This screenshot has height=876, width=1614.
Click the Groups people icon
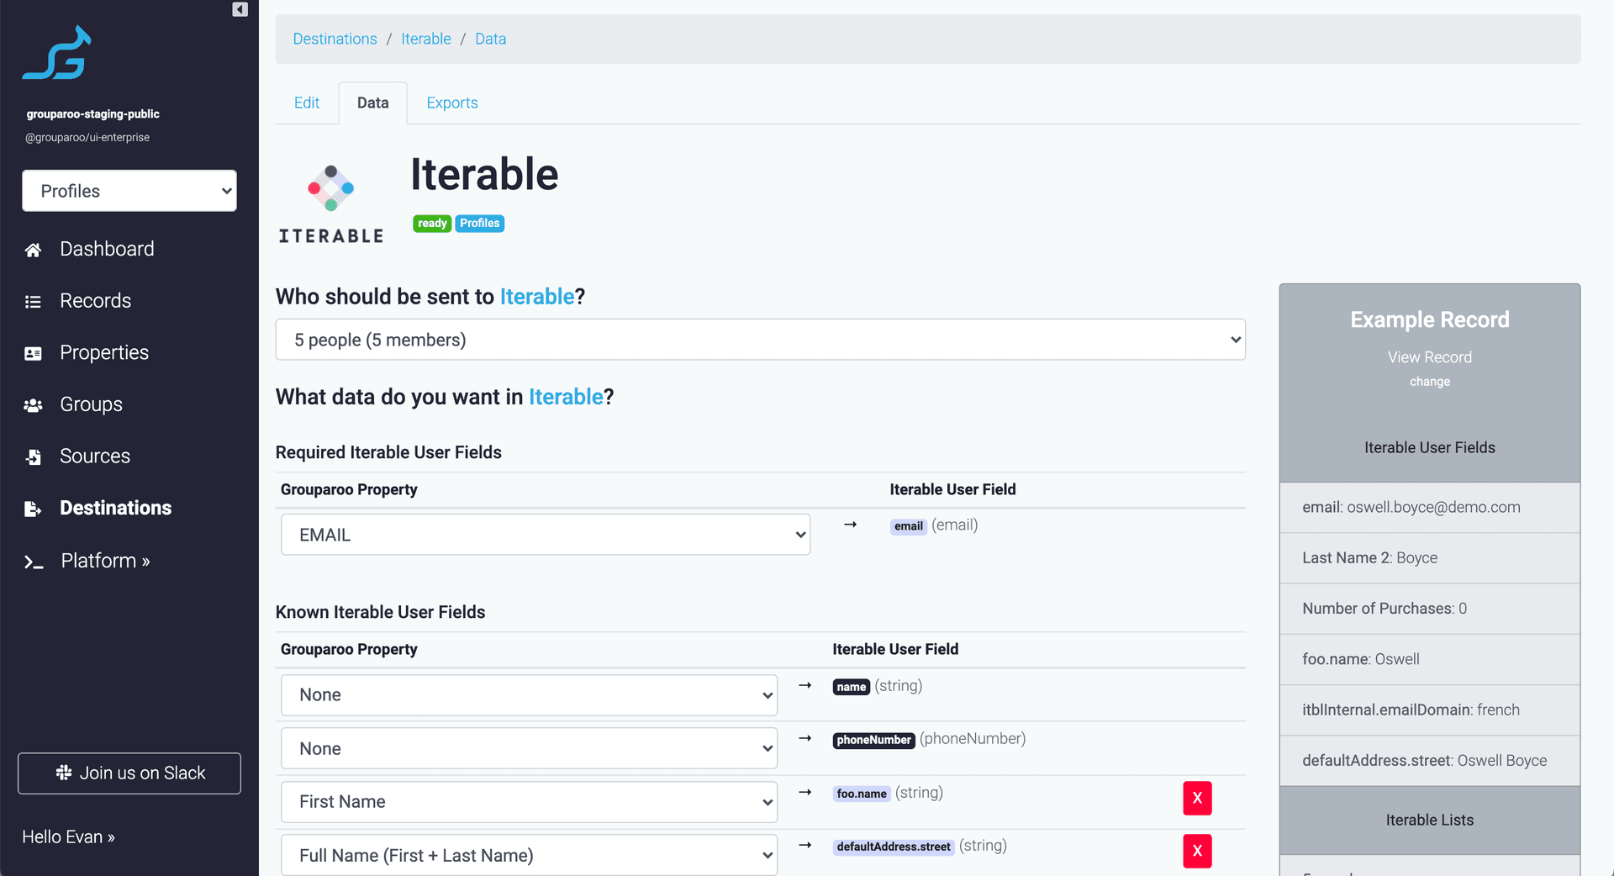click(33, 405)
